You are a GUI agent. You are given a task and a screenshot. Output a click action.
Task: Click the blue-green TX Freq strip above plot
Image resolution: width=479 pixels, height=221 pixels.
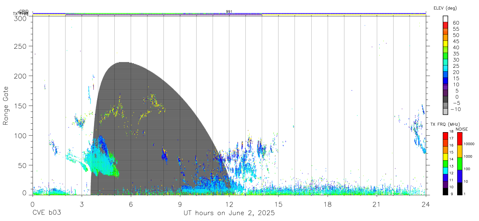[x=229, y=14]
